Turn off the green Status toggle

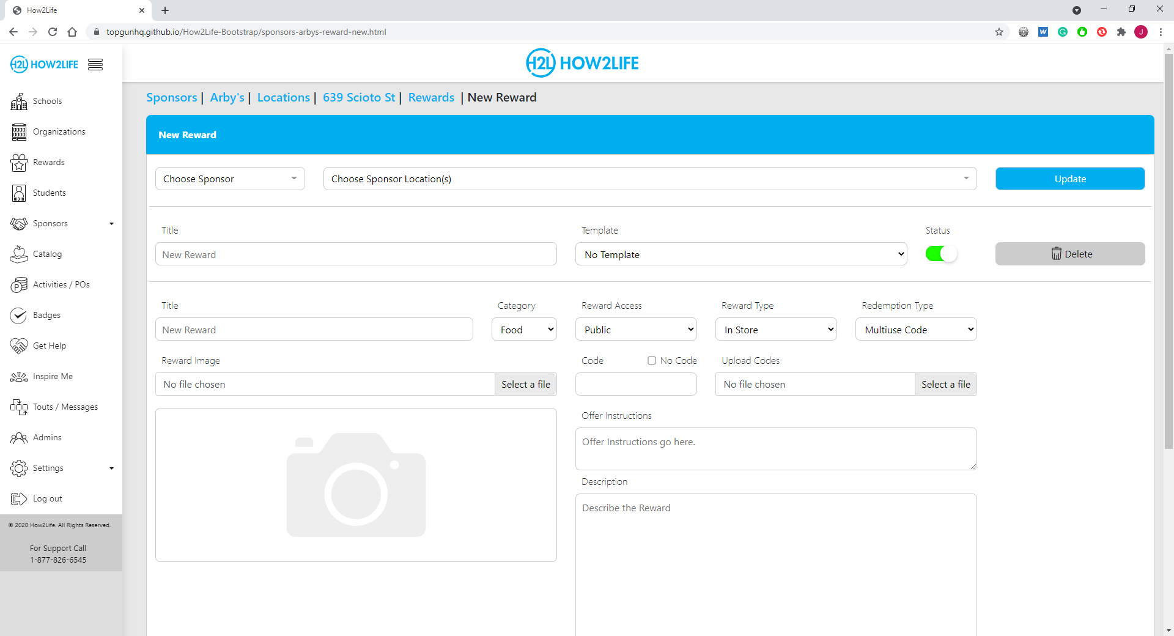tap(940, 254)
